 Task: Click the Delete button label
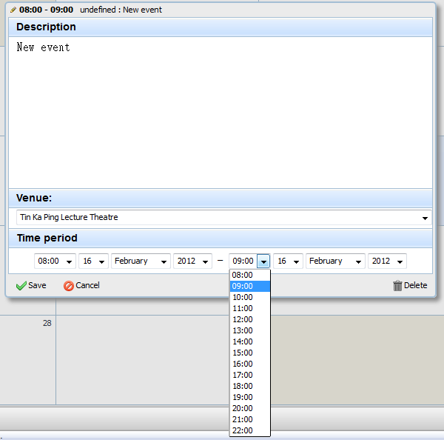[x=415, y=285]
